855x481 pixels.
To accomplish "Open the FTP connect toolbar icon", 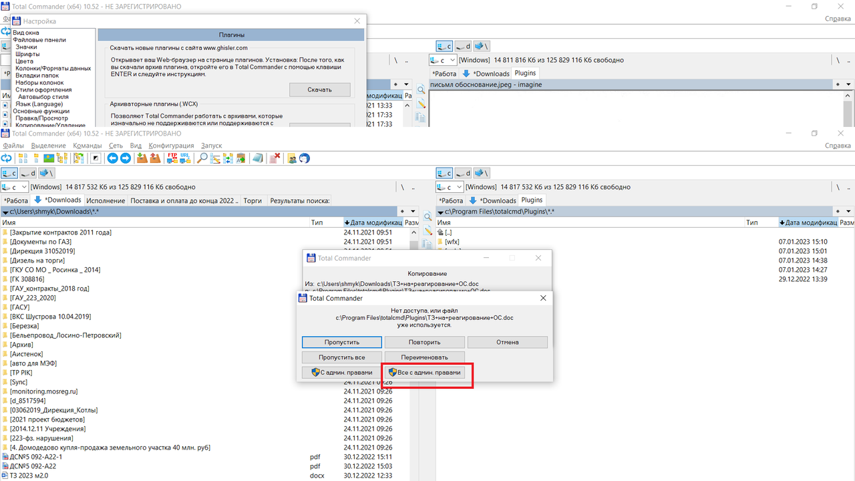I will click(x=172, y=158).
